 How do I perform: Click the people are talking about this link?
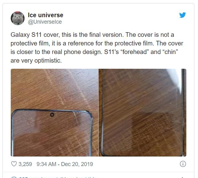tap(58, 177)
